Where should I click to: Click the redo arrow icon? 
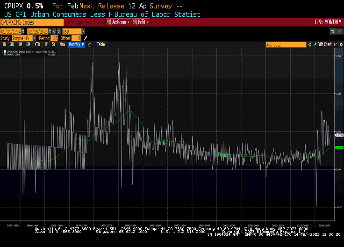click(x=340, y=31)
